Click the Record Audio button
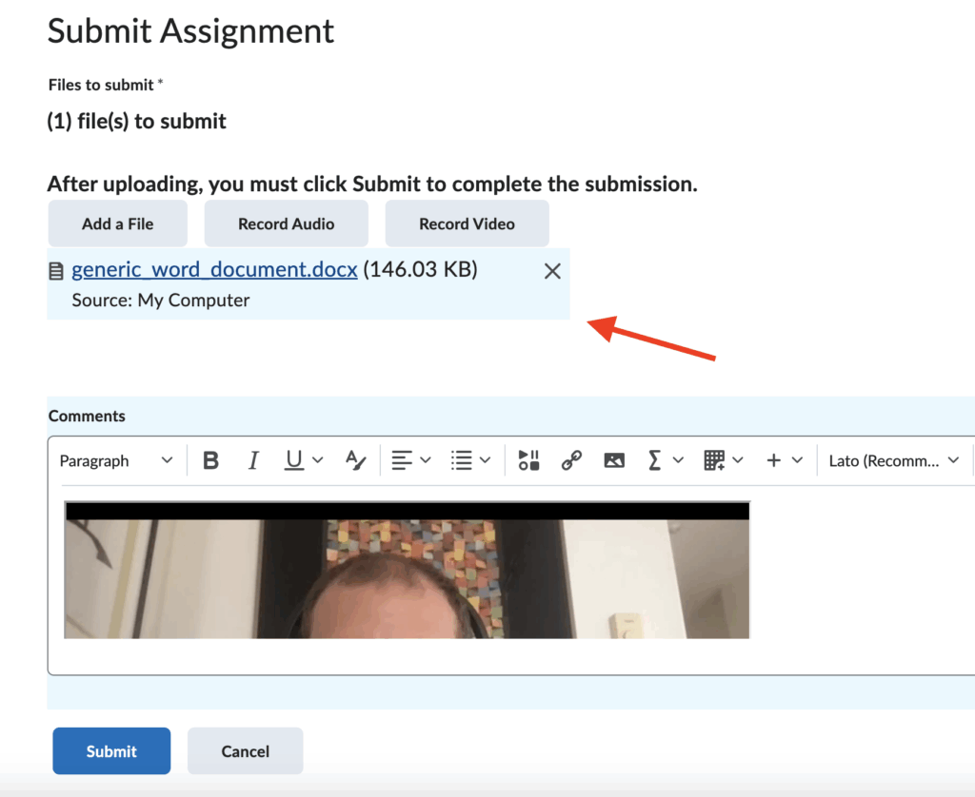The image size is (975, 797). 286,224
